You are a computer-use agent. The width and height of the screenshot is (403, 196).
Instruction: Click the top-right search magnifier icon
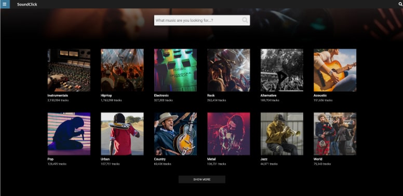pos(400,4)
